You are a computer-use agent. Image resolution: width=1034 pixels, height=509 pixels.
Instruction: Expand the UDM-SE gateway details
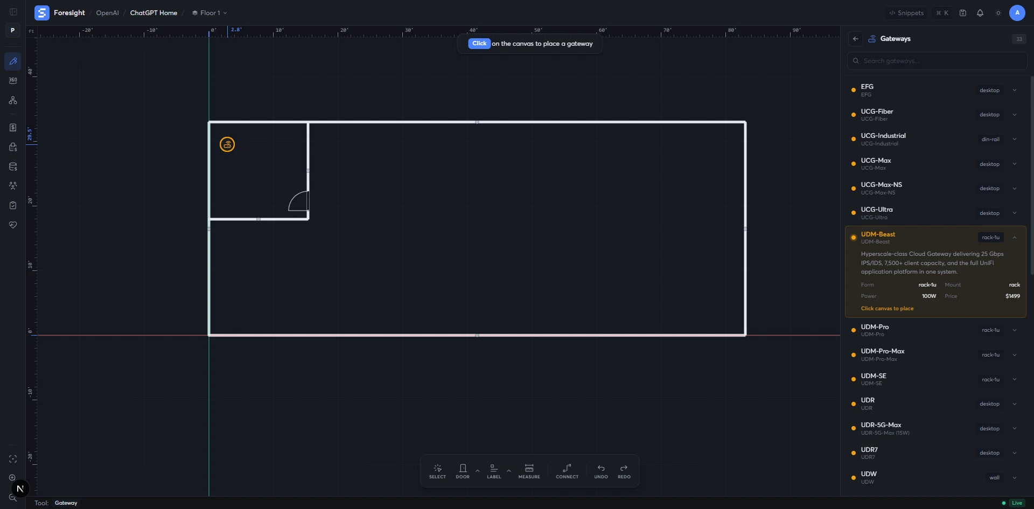[1015, 379]
